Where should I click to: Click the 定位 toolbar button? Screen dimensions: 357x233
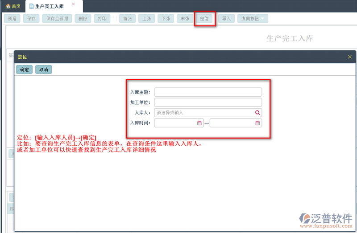[x=204, y=19]
